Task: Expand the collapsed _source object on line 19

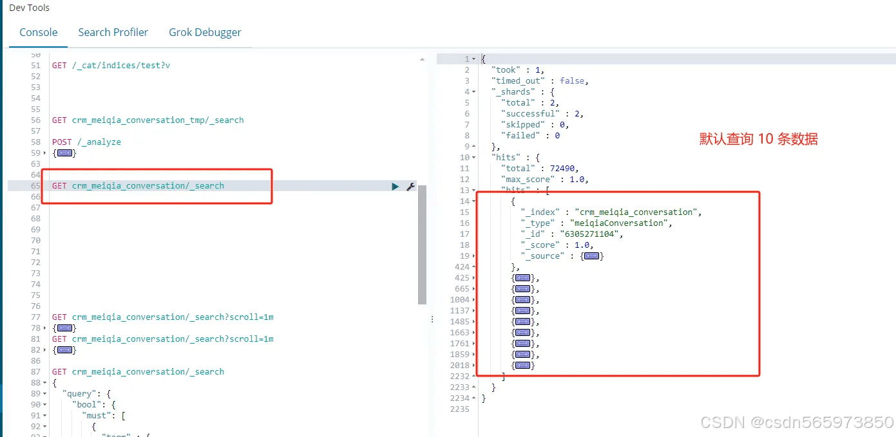Action: pos(591,256)
